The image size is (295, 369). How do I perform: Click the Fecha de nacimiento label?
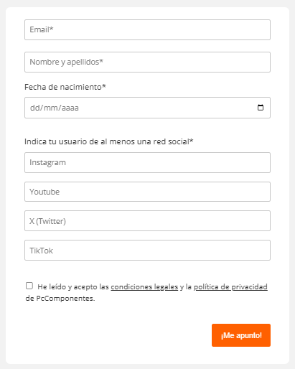coord(65,87)
